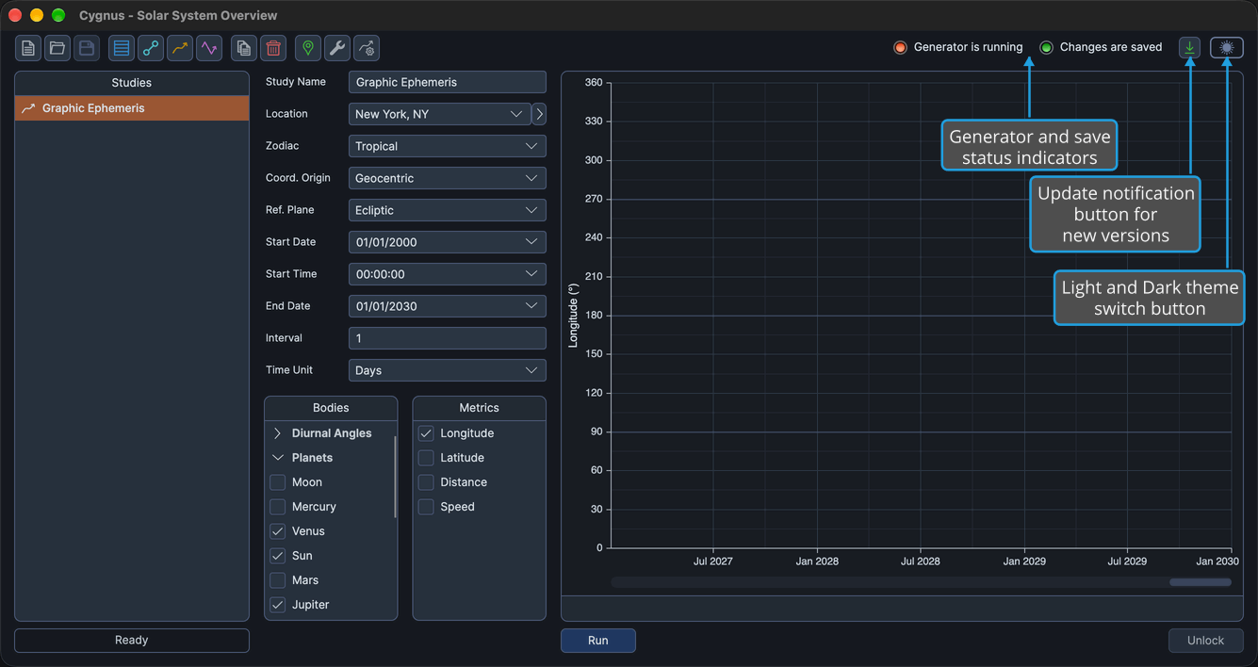Open the End Date picker dropdown
Image resolution: width=1258 pixels, height=667 pixels.
point(447,306)
